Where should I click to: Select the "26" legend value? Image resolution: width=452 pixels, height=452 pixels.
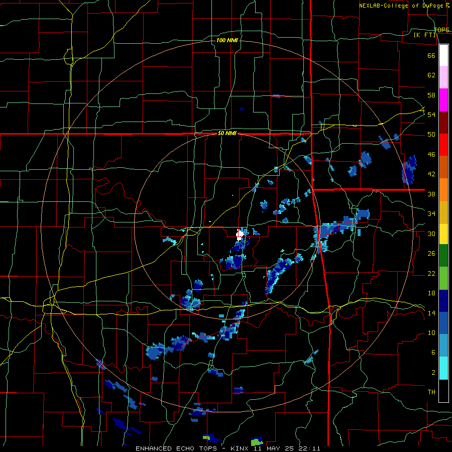[431, 254]
